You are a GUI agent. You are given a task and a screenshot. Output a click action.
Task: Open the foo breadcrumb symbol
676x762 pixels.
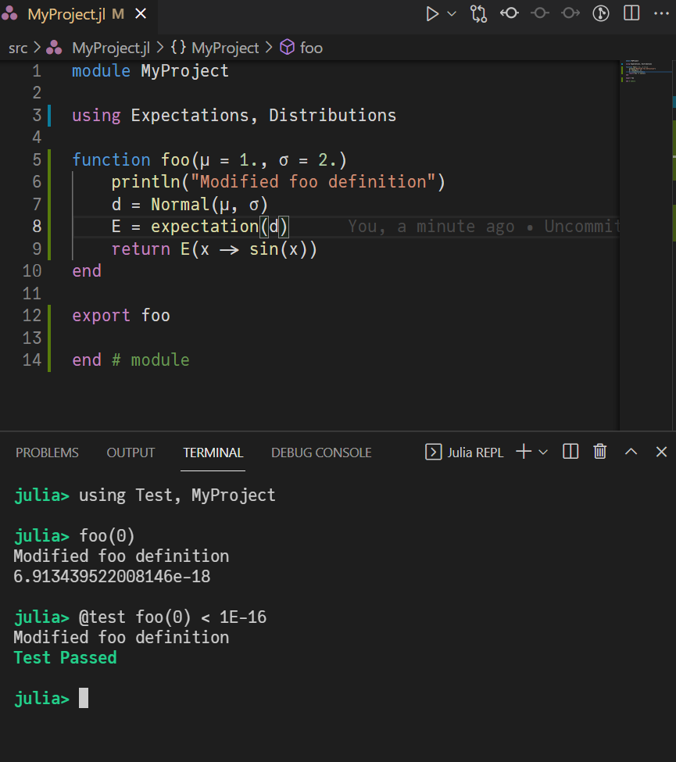click(x=310, y=48)
